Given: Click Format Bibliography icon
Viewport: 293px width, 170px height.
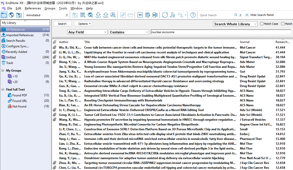Looking at the screenshot, I should coord(148,15).
